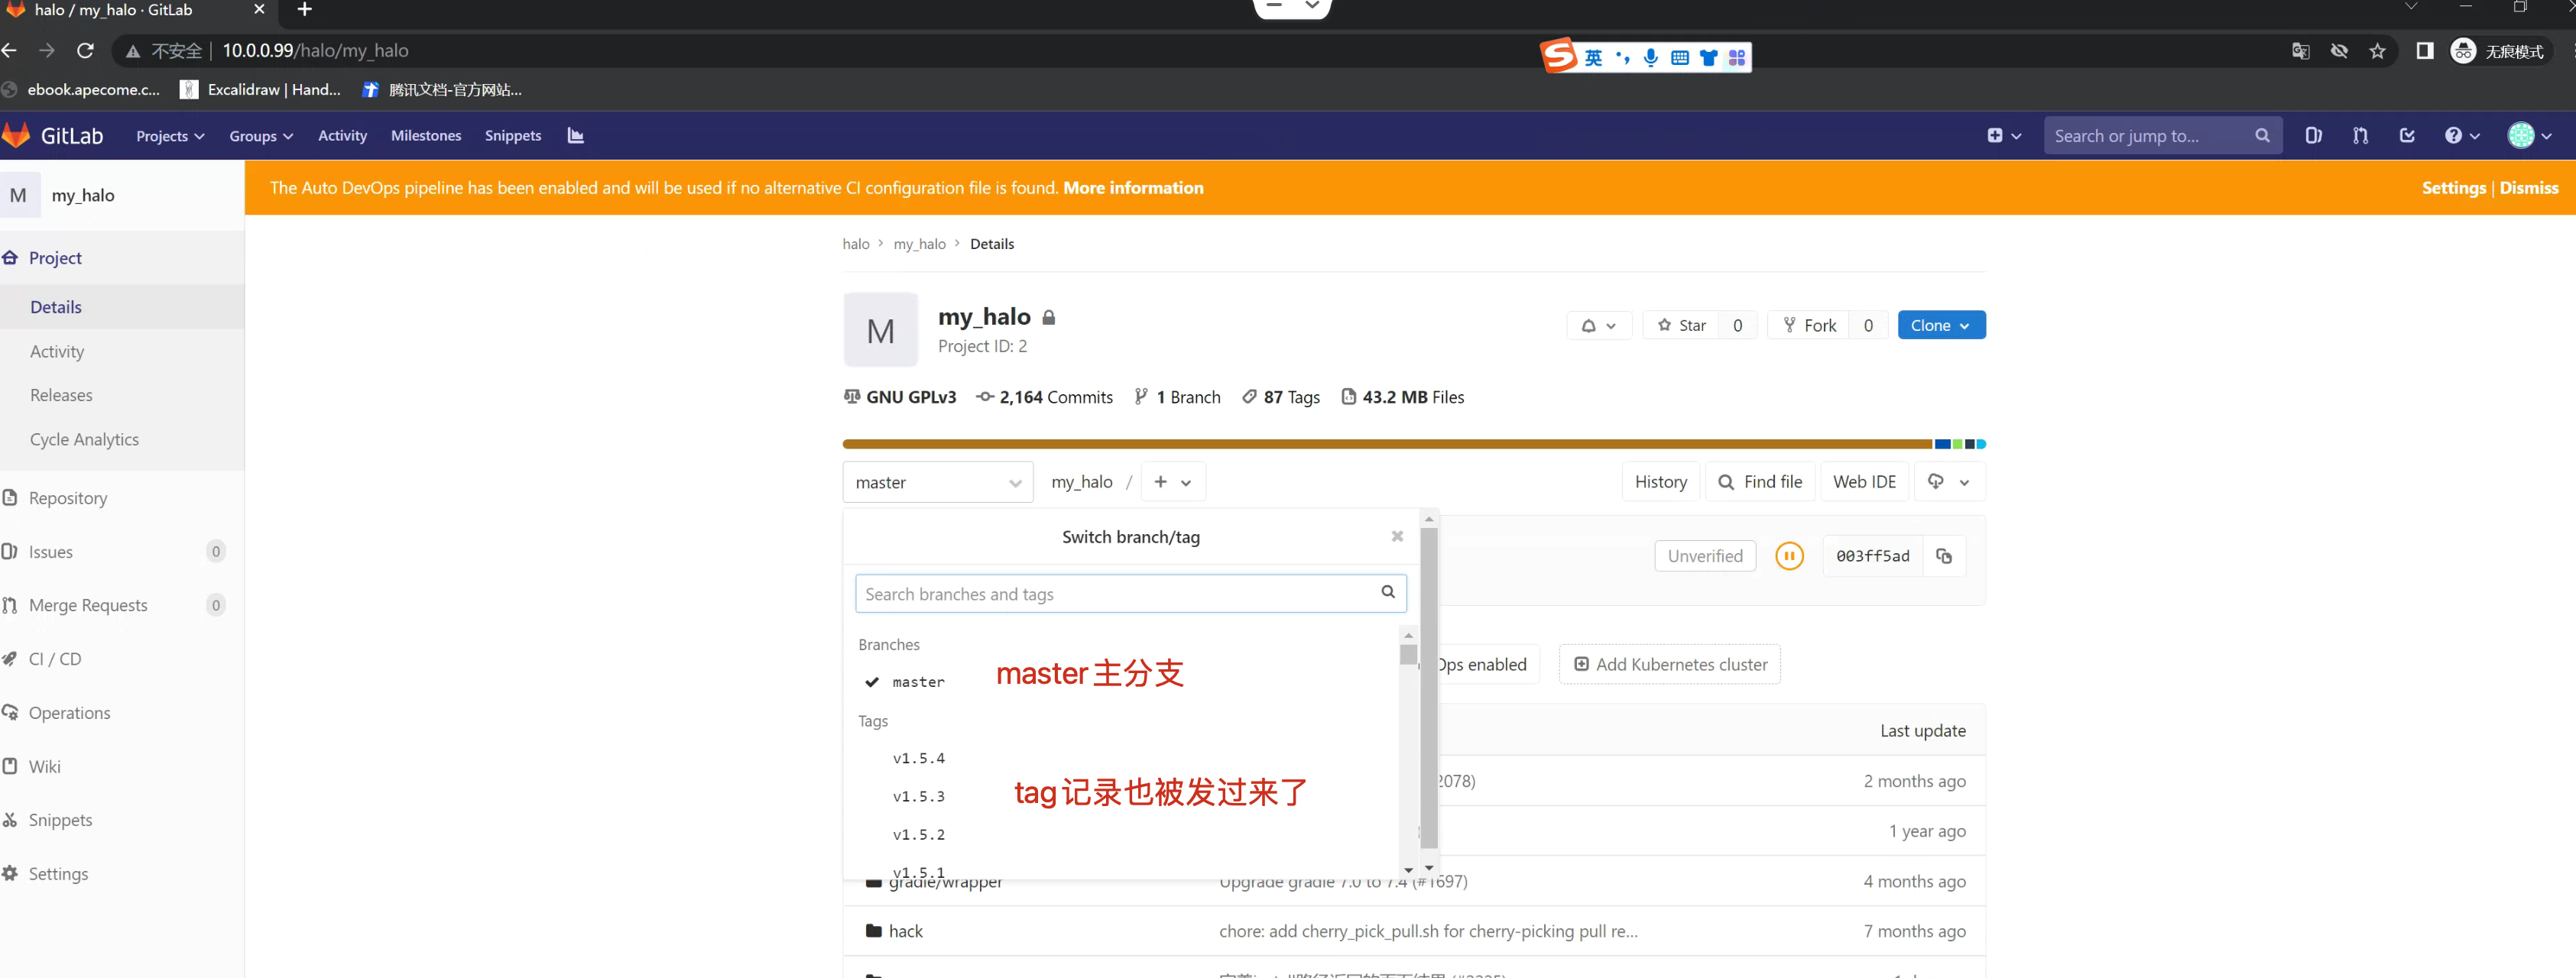Open the Issues icon in top navbar
The height and width of the screenshot is (978, 2576).
(x=2313, y=136)
